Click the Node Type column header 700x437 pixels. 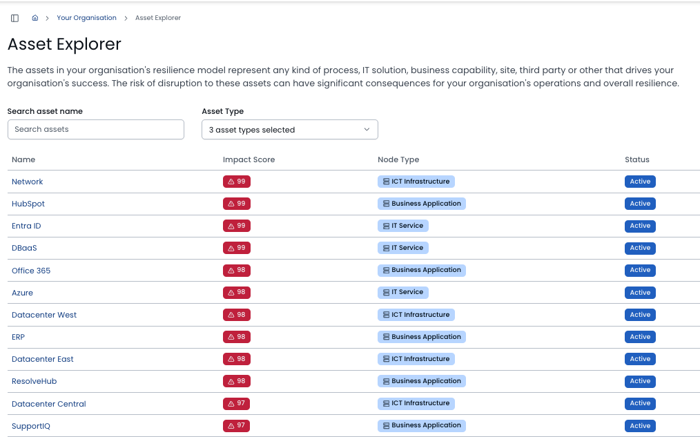click(x=398, y=159)
